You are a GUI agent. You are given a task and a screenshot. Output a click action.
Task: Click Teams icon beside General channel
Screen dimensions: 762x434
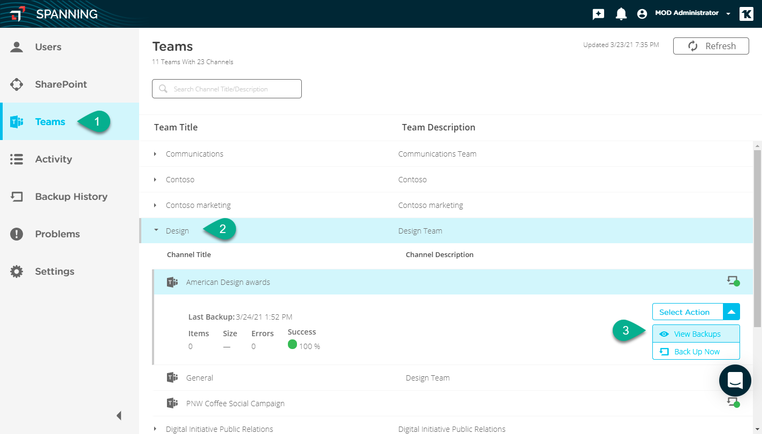click(x=172, y=378)
